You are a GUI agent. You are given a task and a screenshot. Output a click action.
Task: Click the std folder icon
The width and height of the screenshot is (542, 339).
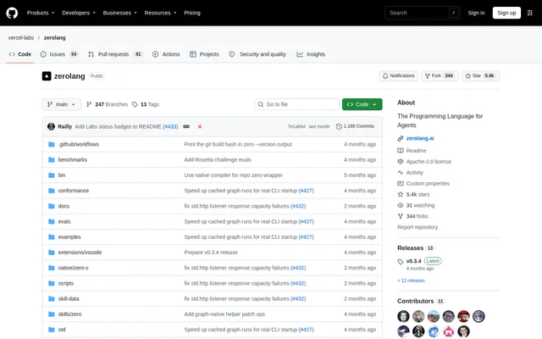click(52, 330)
